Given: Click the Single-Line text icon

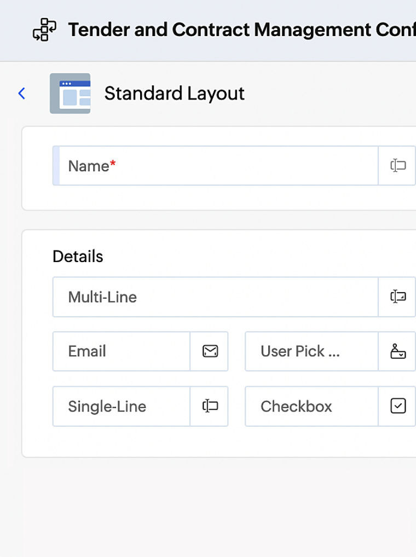Looking at the screenshot, I should coord(210,407).
